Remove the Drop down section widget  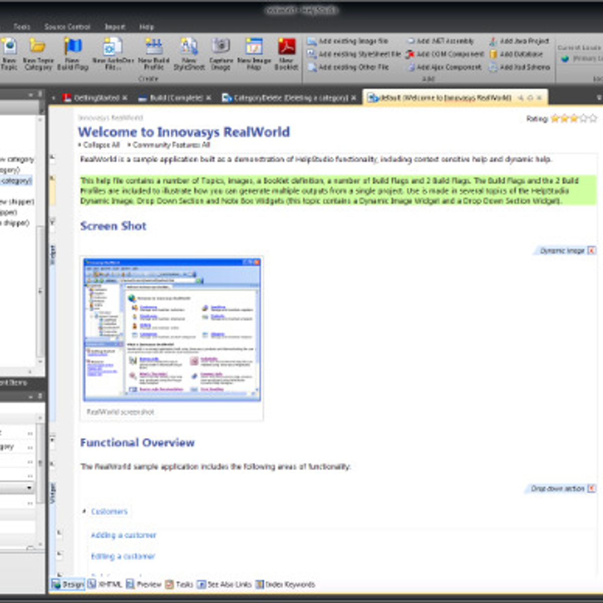point(591,488)
